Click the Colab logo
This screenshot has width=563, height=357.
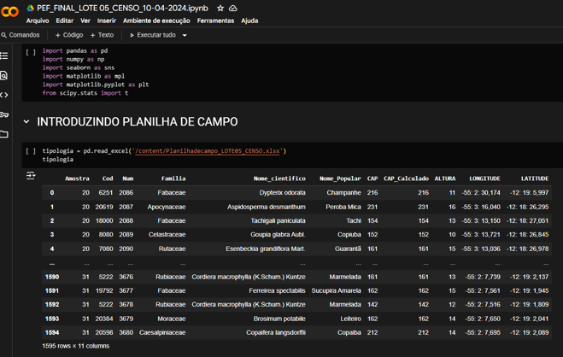pyautogui.click(x=9, y=12)
